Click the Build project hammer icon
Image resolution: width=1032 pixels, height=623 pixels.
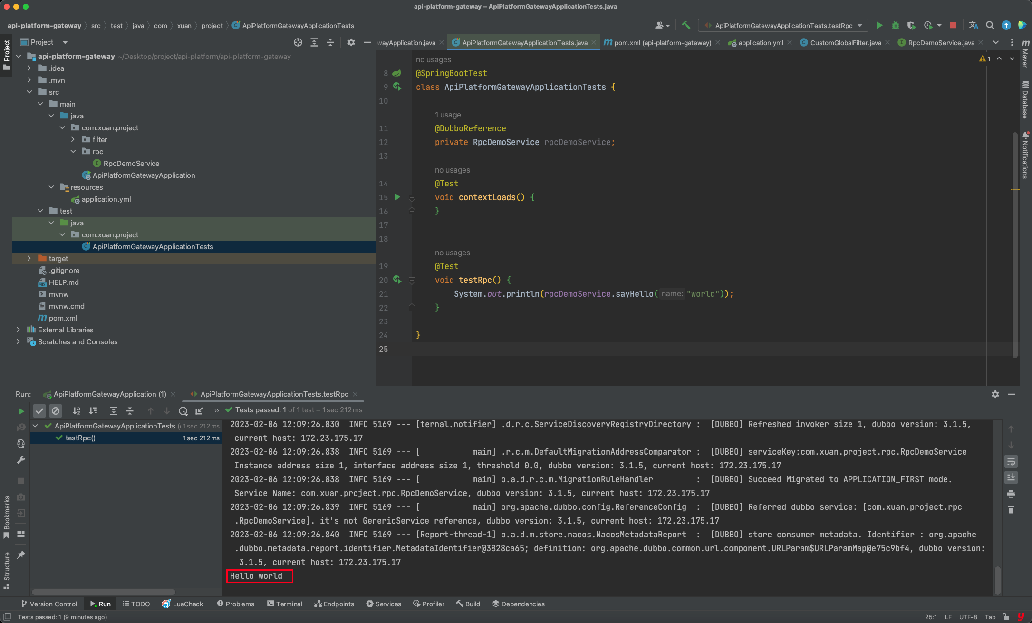(686, 25)
